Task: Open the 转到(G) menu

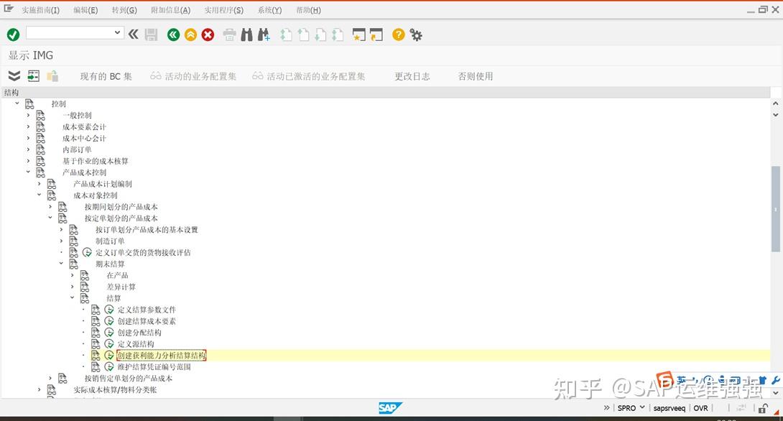Action: [x=124, y=10]
